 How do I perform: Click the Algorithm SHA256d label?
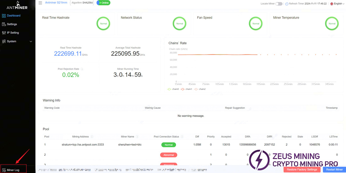[x=82, y=3]
